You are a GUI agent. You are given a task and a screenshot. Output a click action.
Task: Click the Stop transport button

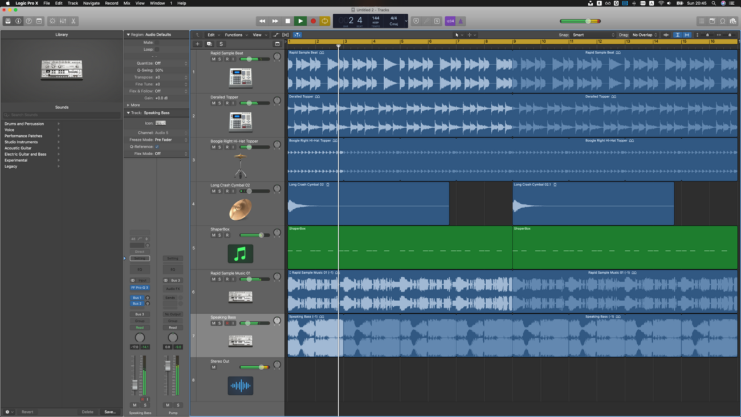[x=288, y=21]
